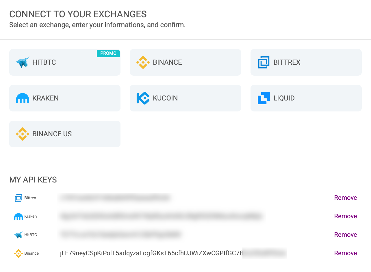The height and width of the screenshot is (272, 371).
Task: Click the HitBTC bull logo icon
Action: click(23, 62)
